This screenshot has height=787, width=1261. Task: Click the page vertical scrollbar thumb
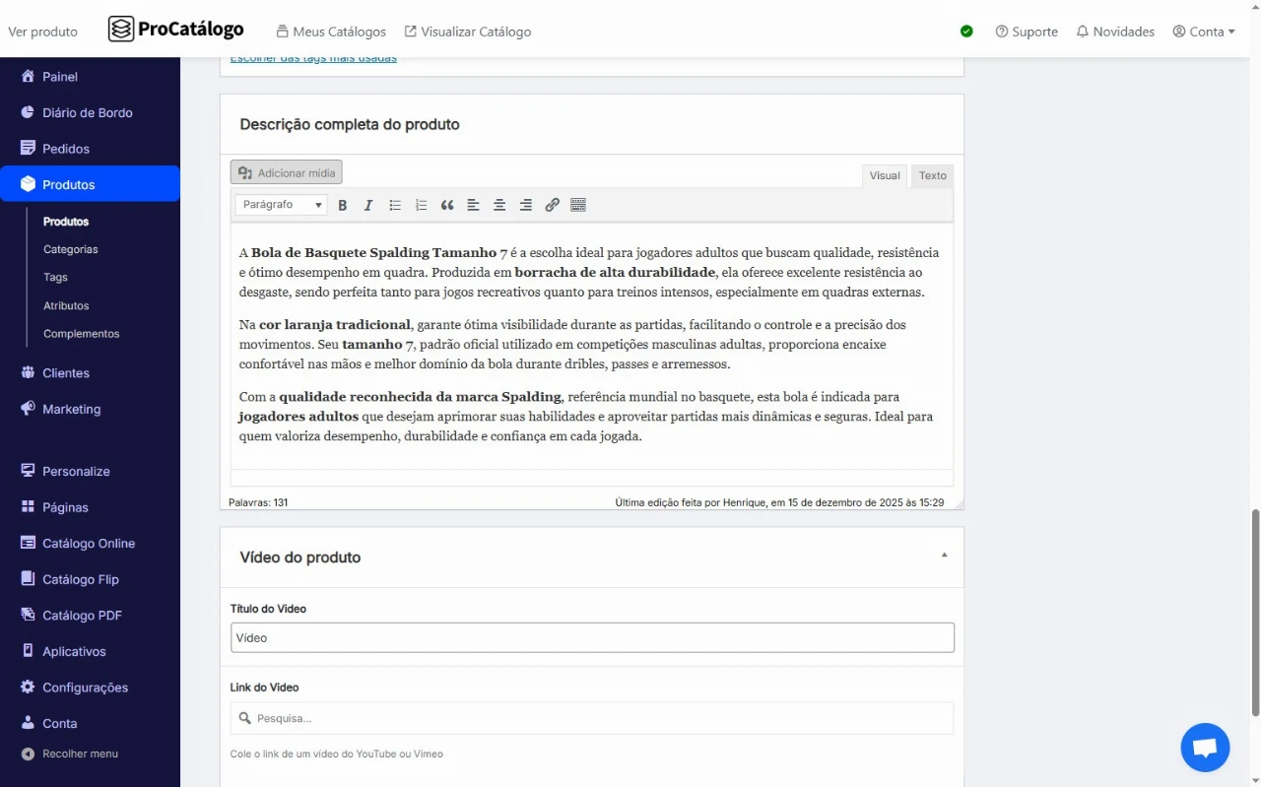point(1255,612)
